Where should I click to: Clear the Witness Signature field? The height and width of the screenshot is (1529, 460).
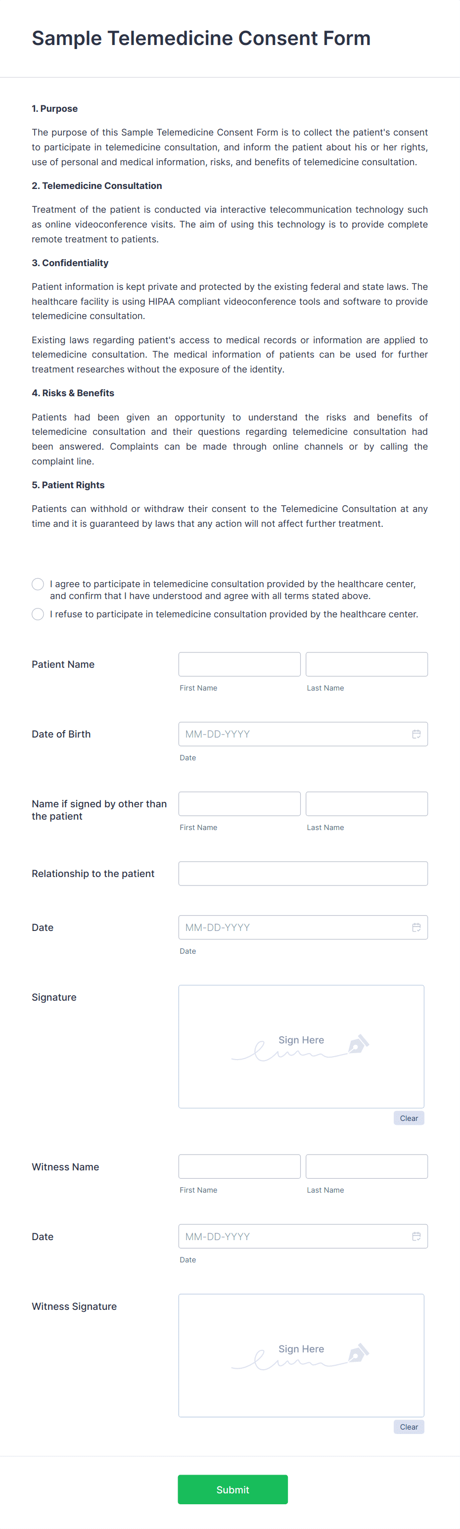click(409, 1426)
